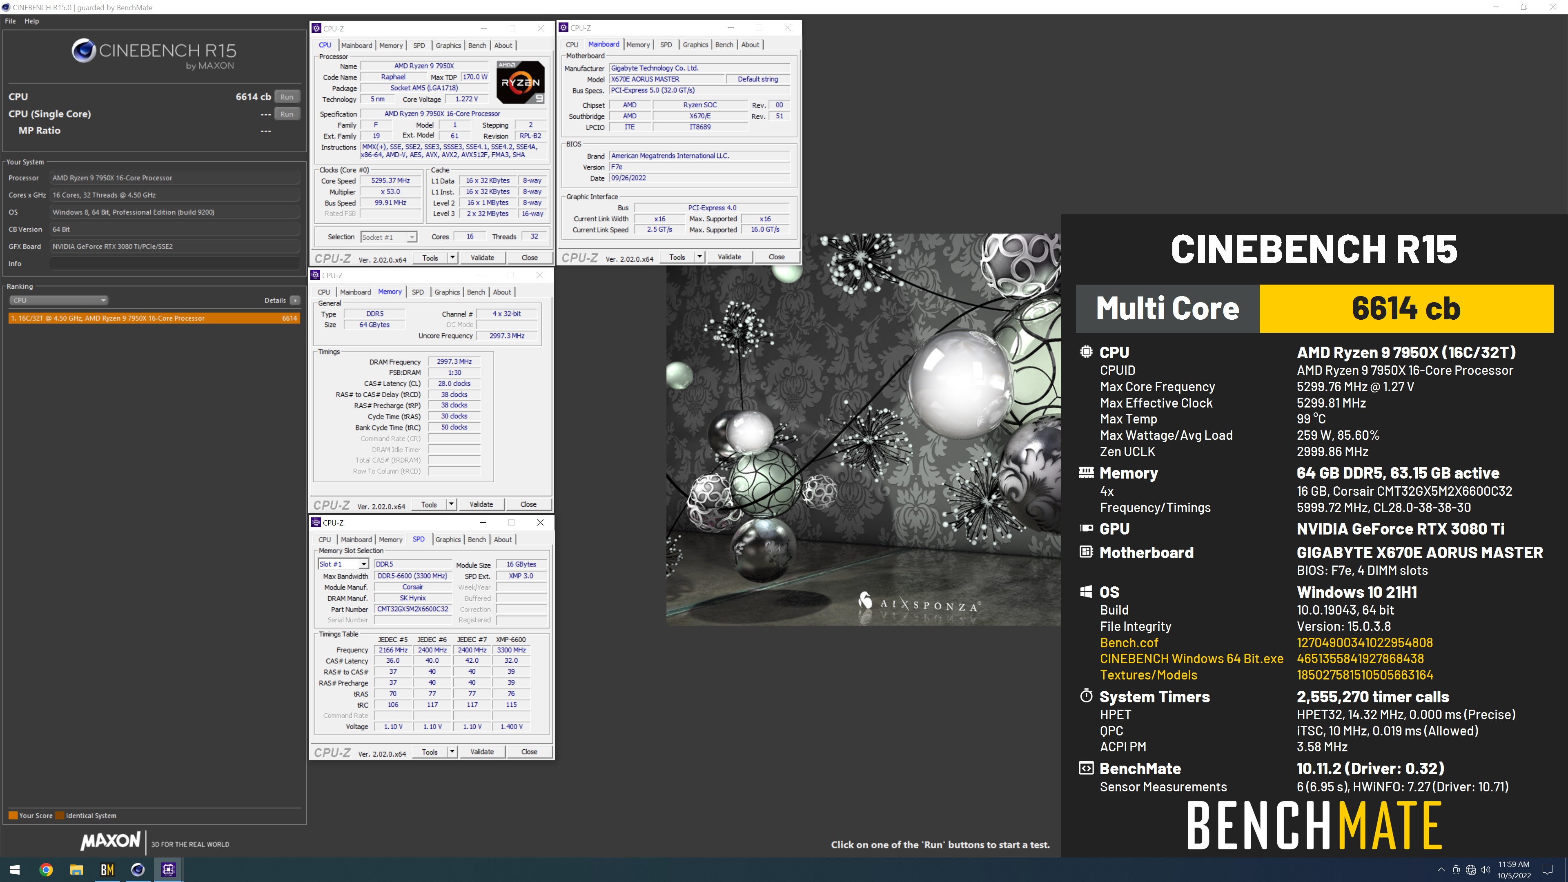The height and width of the screenshot is (882, 1568).
Task: Open Tools dropdown arrow in CPU window
Action: pos(452,258)
